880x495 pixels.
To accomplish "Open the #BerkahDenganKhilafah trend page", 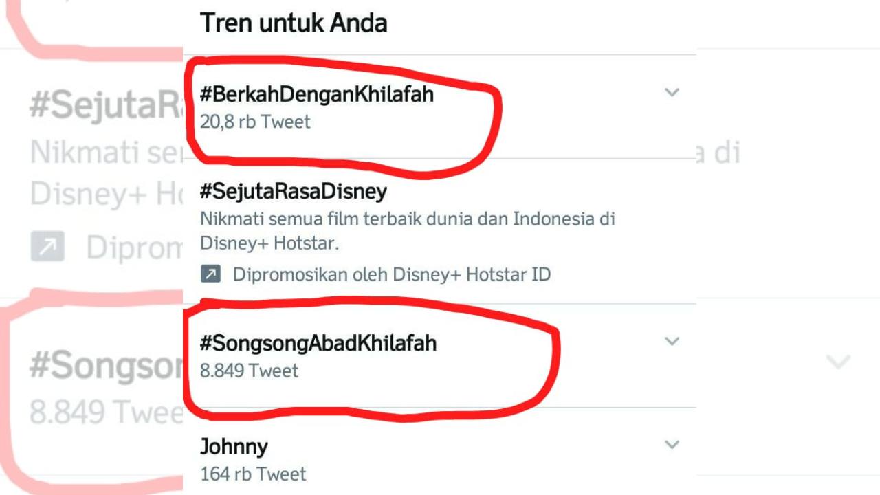I will [x=317, y=94].
